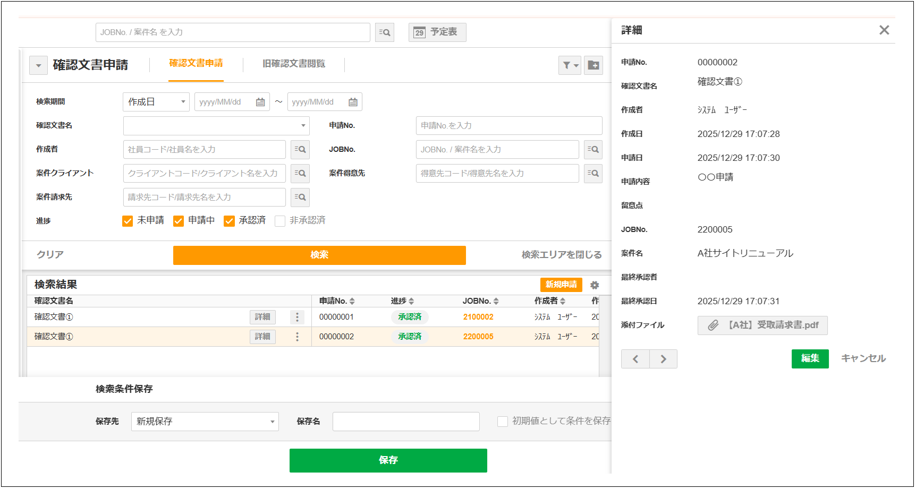Click search icon beside top JOBNo. field

point(385,32)
